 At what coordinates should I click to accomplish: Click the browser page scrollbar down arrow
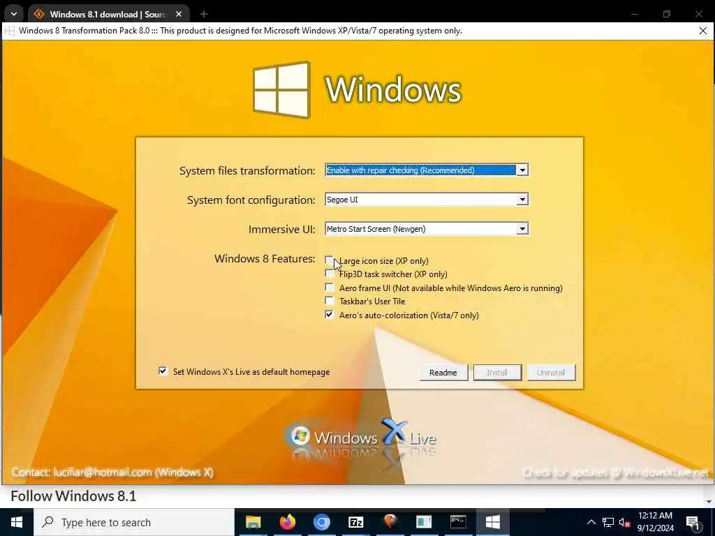click(708, 502)
